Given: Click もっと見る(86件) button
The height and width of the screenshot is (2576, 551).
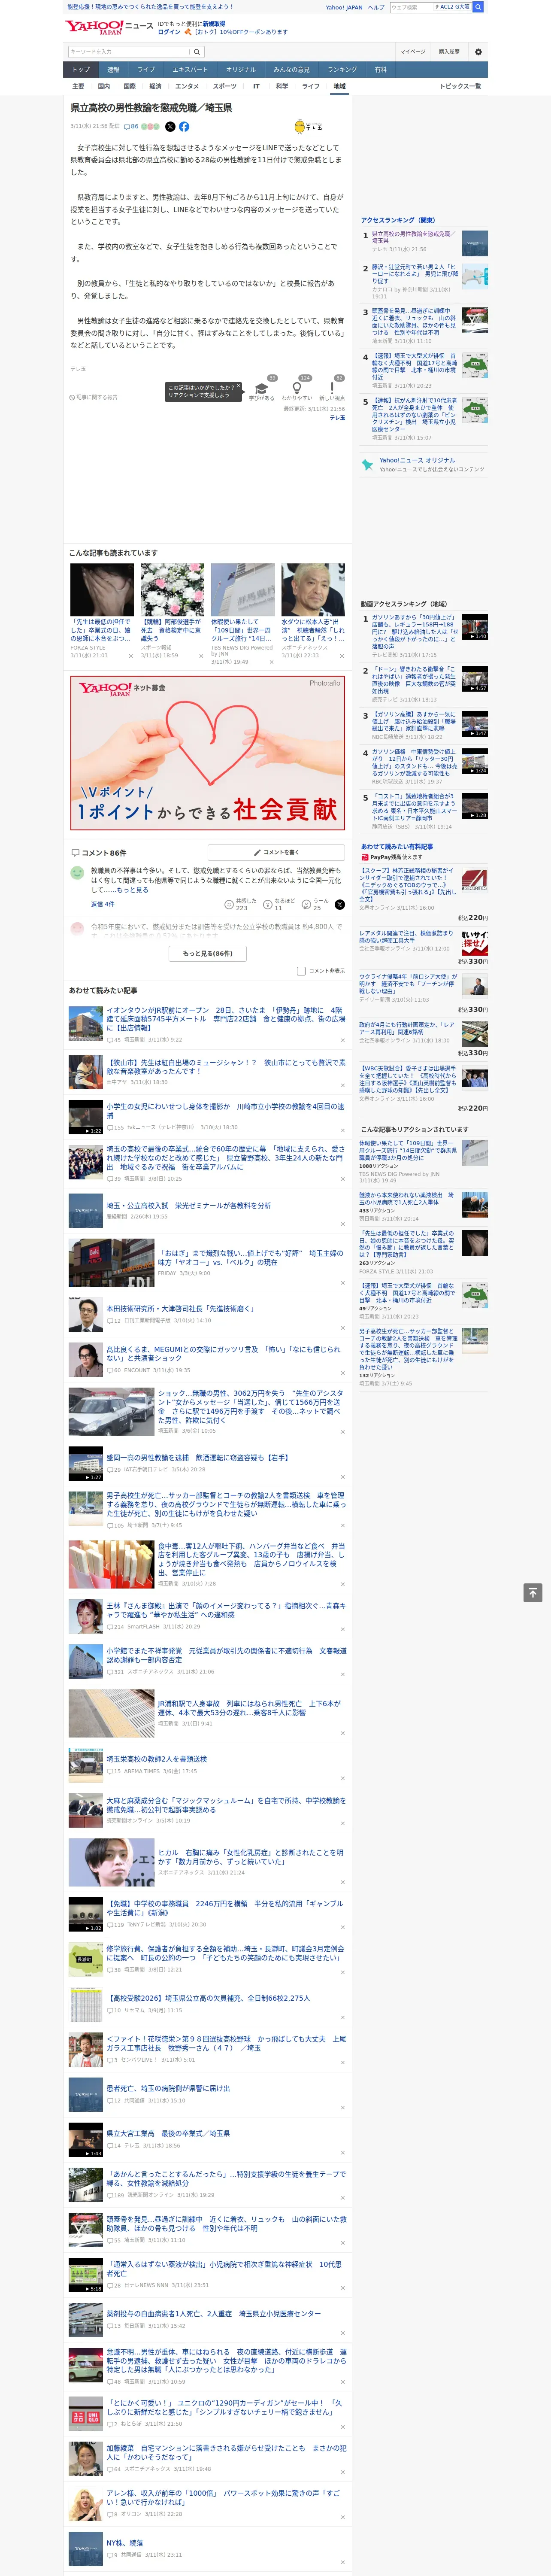Looking at the screenshot, I should 208,953.
